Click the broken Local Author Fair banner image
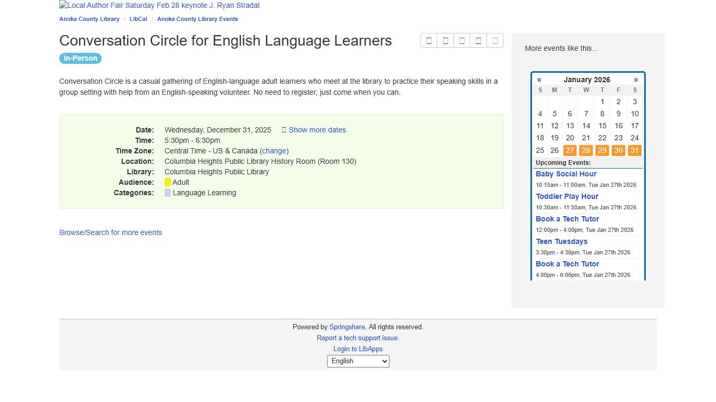This screenshot has width=716, height=402. tap(159, 6)
